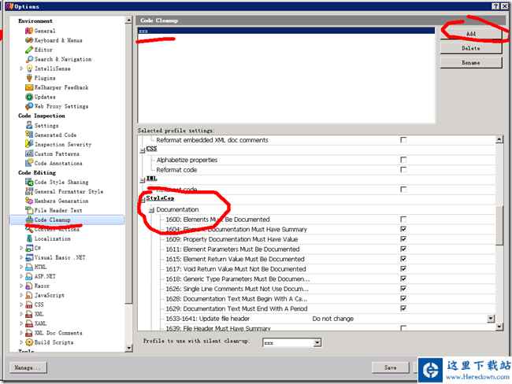Select the xxx profile in the list

(x=287, y=31)
